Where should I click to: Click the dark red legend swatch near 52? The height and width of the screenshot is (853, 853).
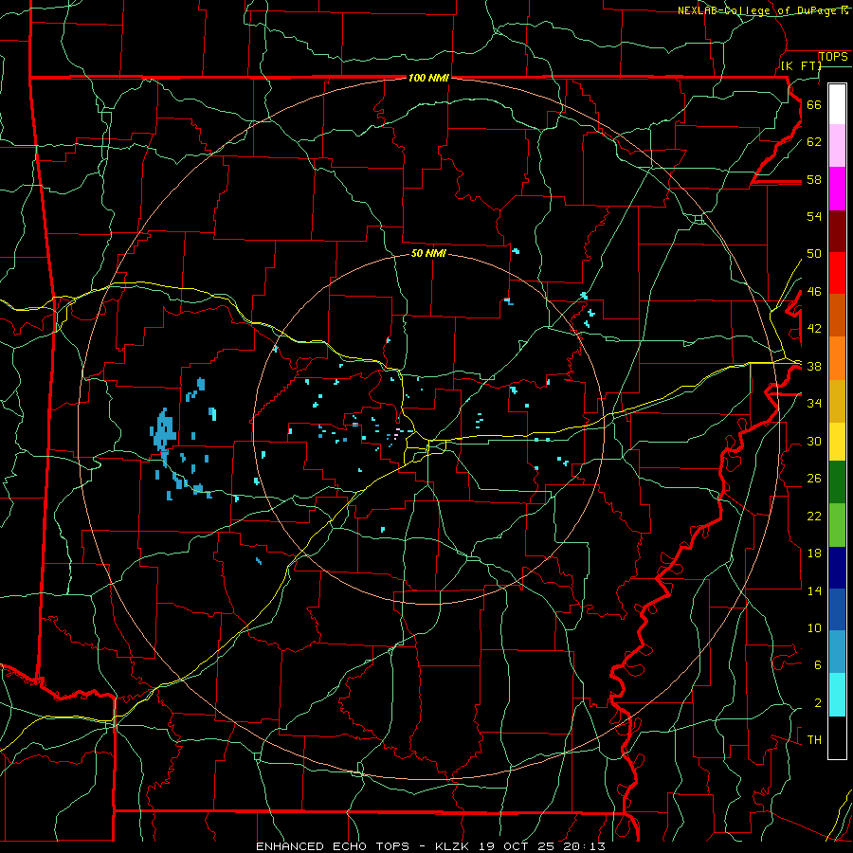click(837, 231)
